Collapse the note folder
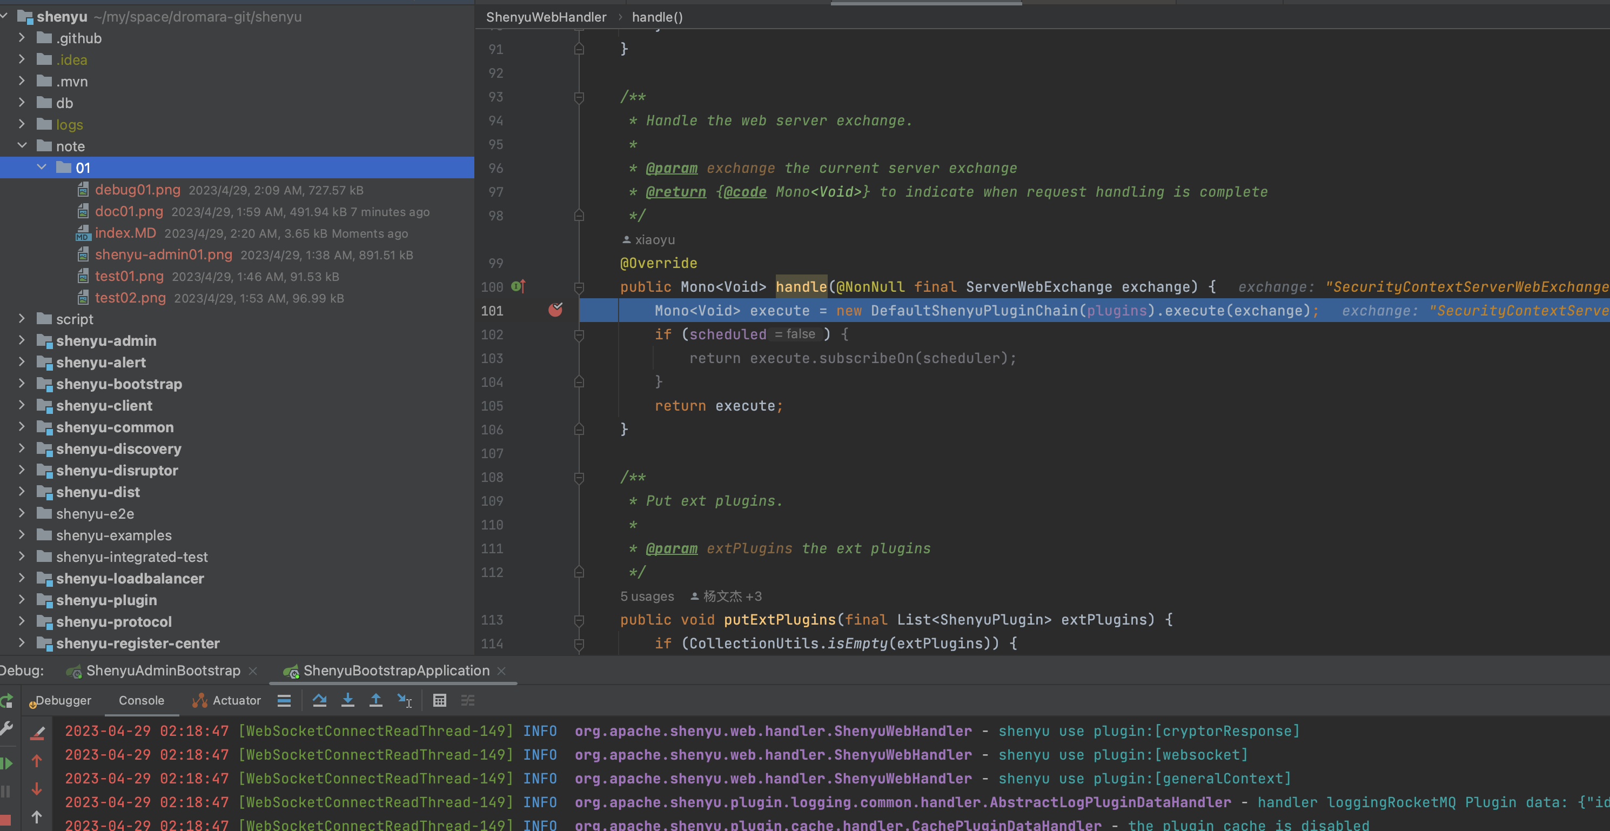Image resolution: width=1610 pixels, height=831 pixels. pos(23,146)
